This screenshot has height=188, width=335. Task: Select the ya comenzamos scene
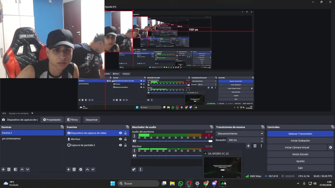coord(32,139)
